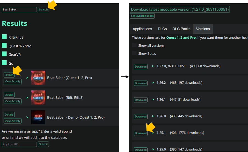The image size is (248, 152).
Task: Click the Beat Saber (Quest 1, 2, Pro) title
Action: (69, 78)
